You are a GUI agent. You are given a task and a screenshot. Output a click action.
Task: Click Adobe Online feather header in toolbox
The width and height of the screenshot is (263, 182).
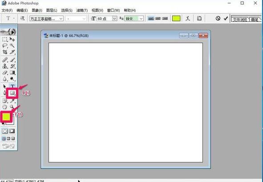click(x=8, y=32)
